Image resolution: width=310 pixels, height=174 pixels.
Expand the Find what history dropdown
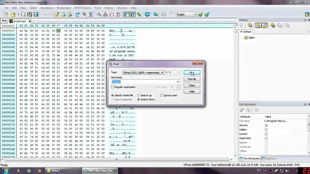point(178,82)
